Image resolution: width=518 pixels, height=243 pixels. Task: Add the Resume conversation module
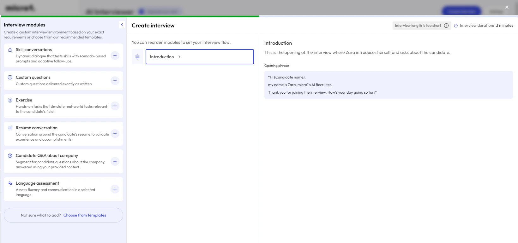115,134
